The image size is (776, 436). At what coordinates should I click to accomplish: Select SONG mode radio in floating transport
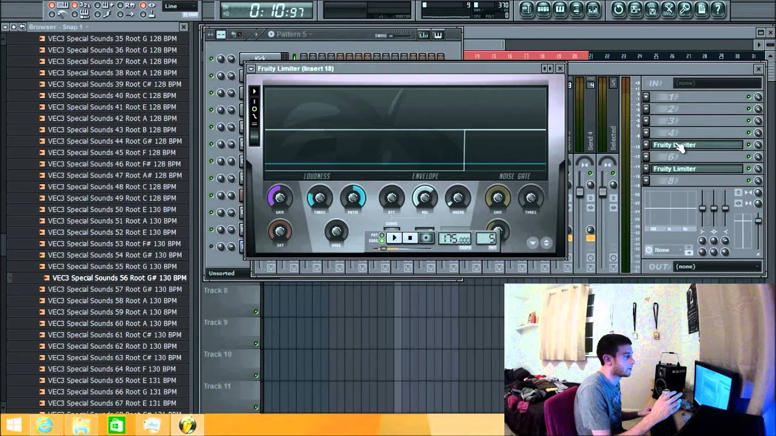(x=382, y=240)
